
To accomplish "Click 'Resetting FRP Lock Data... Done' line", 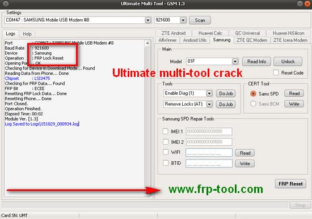I will pyautogui.click(x=36, y=93).
